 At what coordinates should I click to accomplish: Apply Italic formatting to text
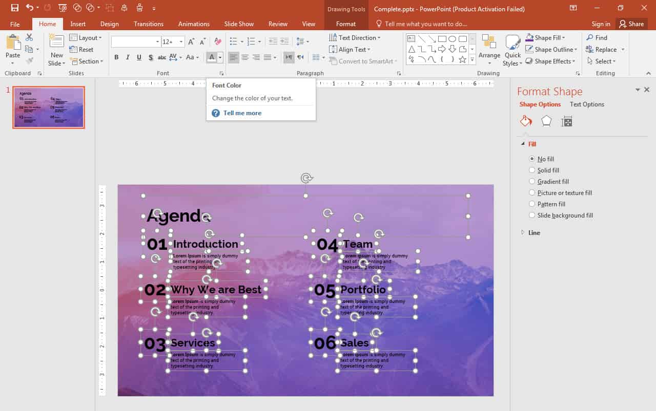pos(127,57)
